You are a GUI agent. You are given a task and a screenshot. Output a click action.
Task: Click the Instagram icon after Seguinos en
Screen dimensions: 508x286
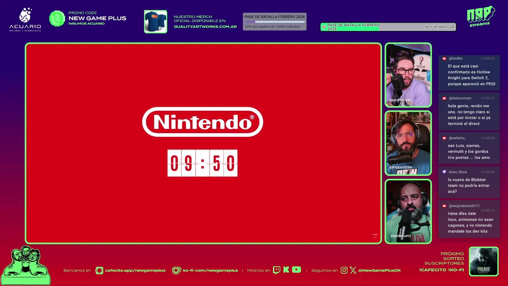click(x=344, y=270)
